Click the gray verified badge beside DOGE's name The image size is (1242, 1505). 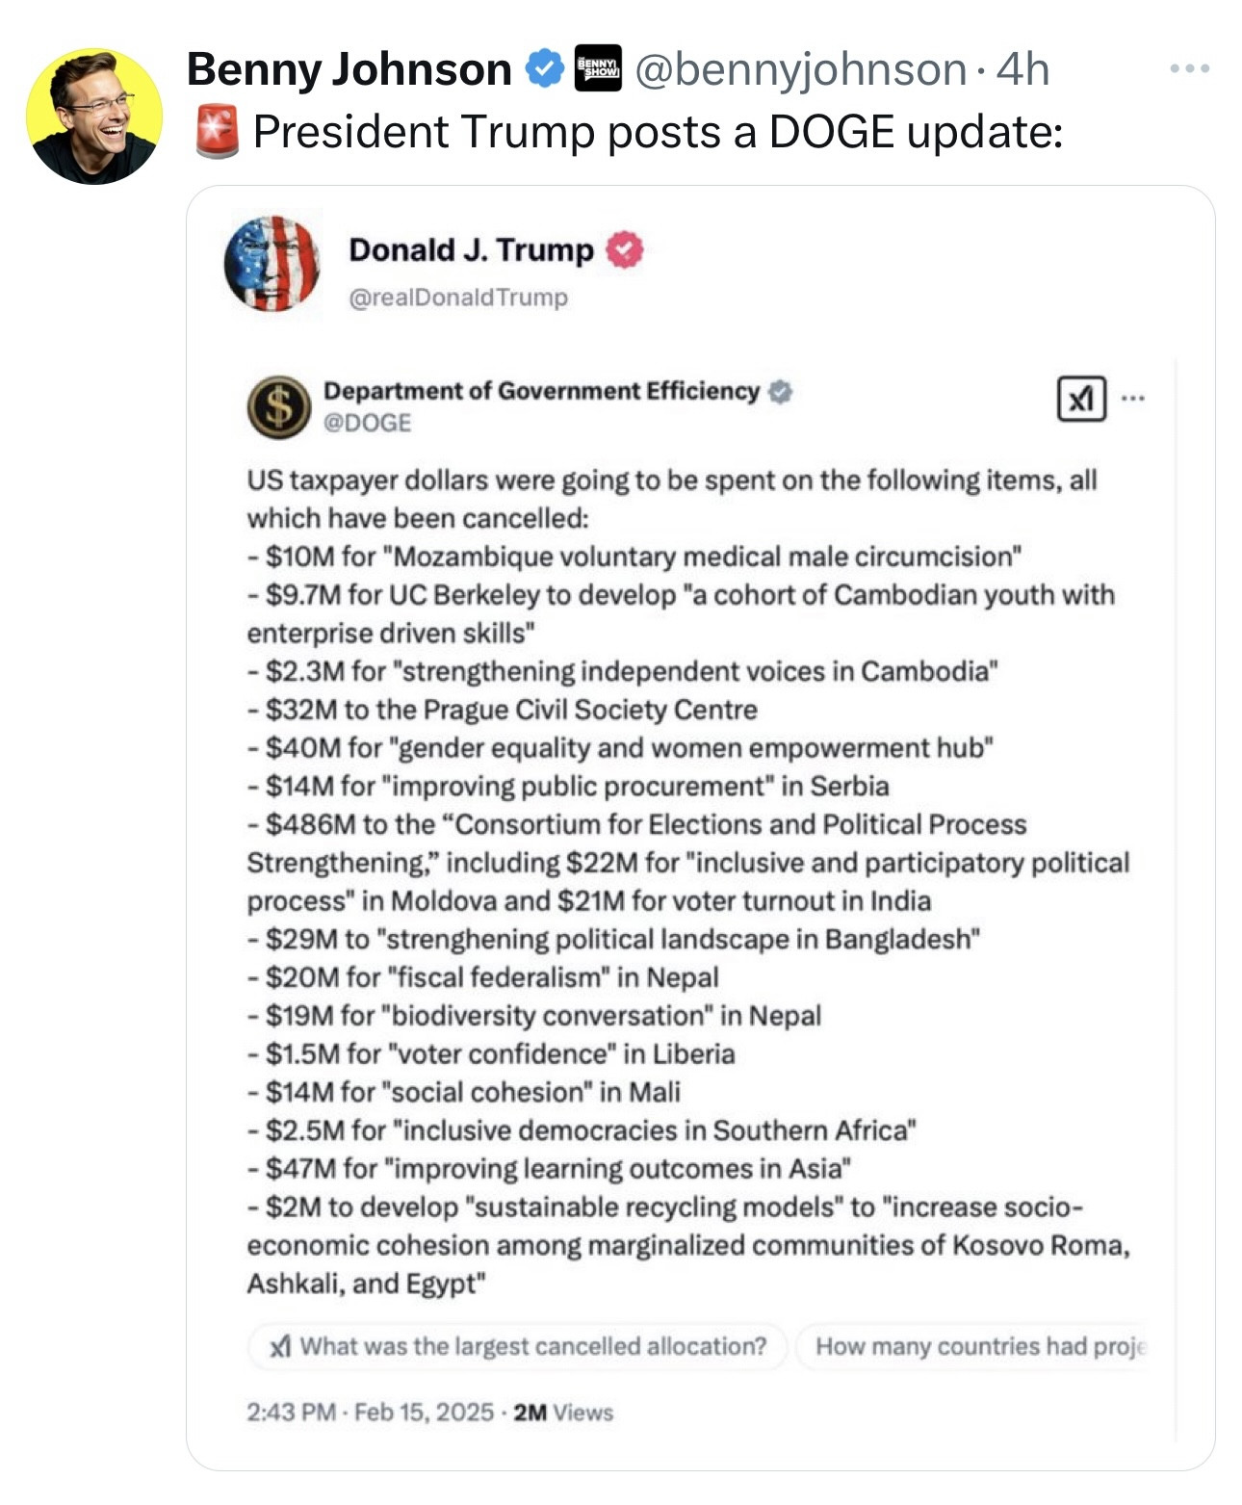[780, 392]
